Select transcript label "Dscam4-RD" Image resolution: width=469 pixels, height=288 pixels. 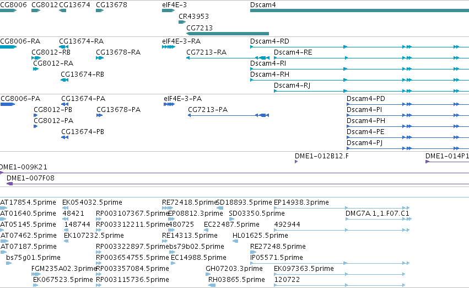[x=270, y=41]
